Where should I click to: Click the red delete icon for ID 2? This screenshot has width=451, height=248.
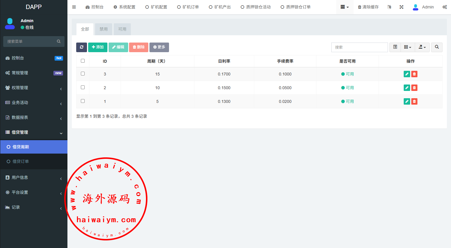tap(414, 88)
